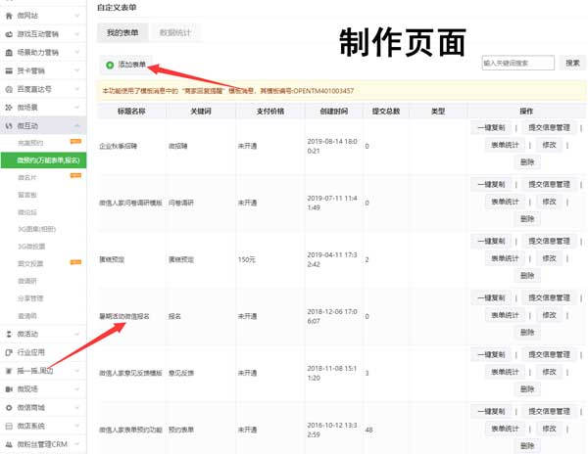Click the 场景助力营销 sidebar icon
The image size is (588, 454).
pyautogui.click(x=9, y=53)
